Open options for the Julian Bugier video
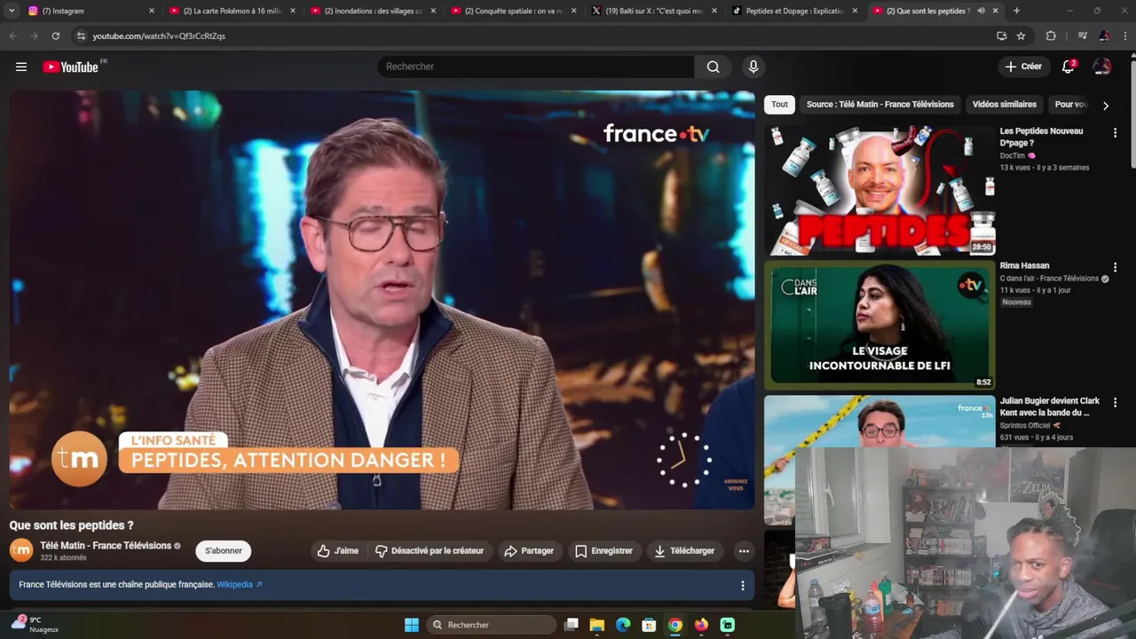This screenshot has height=639, width=1136. [1115, 403]
